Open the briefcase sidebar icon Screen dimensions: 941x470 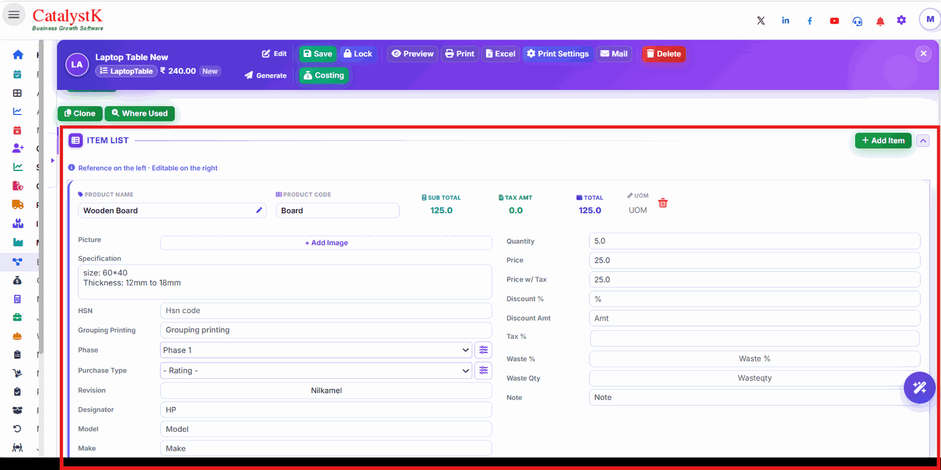point(18,317)
